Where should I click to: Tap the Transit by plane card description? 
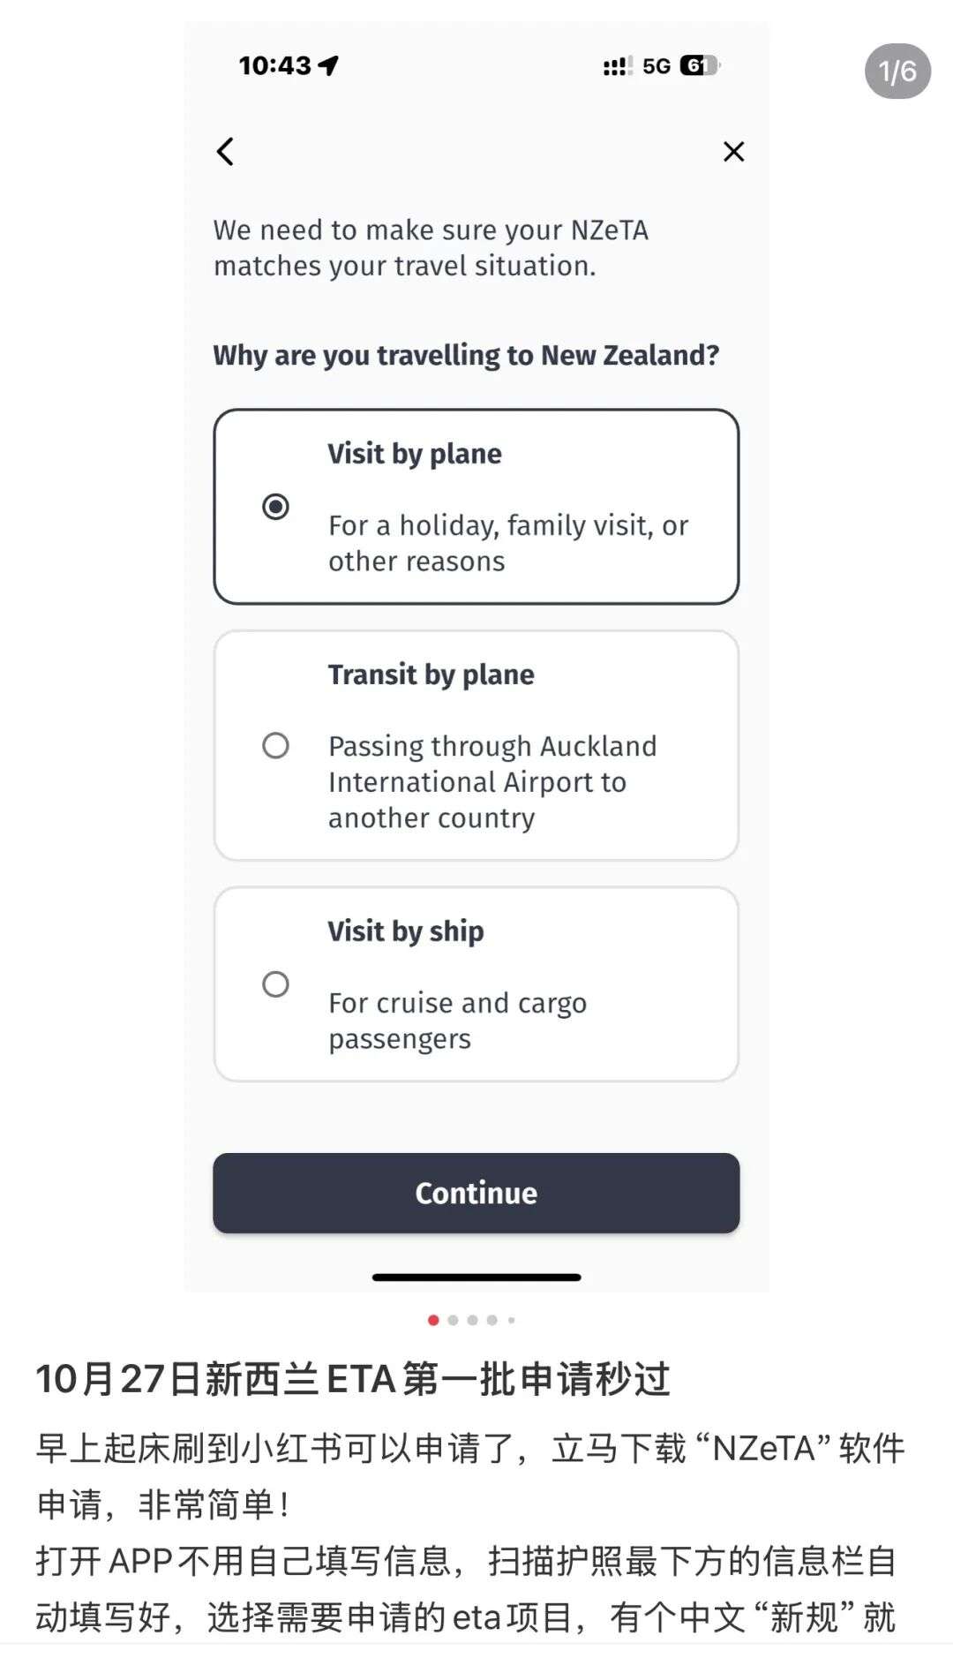492,782
